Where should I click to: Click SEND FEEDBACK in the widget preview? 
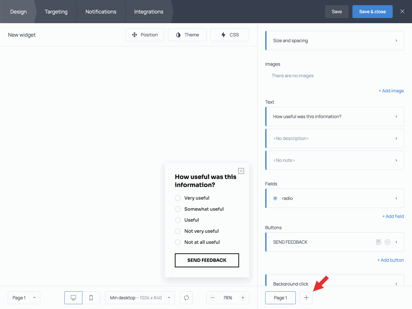[207, 260]
